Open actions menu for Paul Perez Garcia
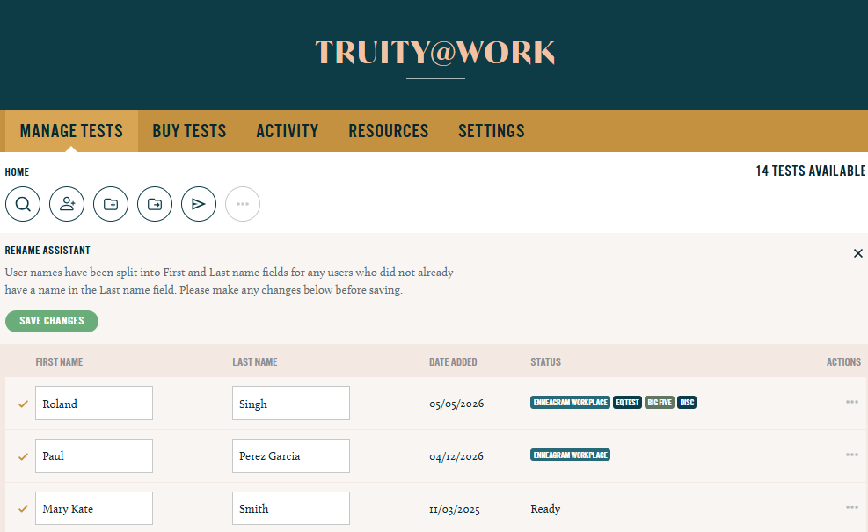Image resolution: width=868 pixels, height=532 pixels. [852, 455]
